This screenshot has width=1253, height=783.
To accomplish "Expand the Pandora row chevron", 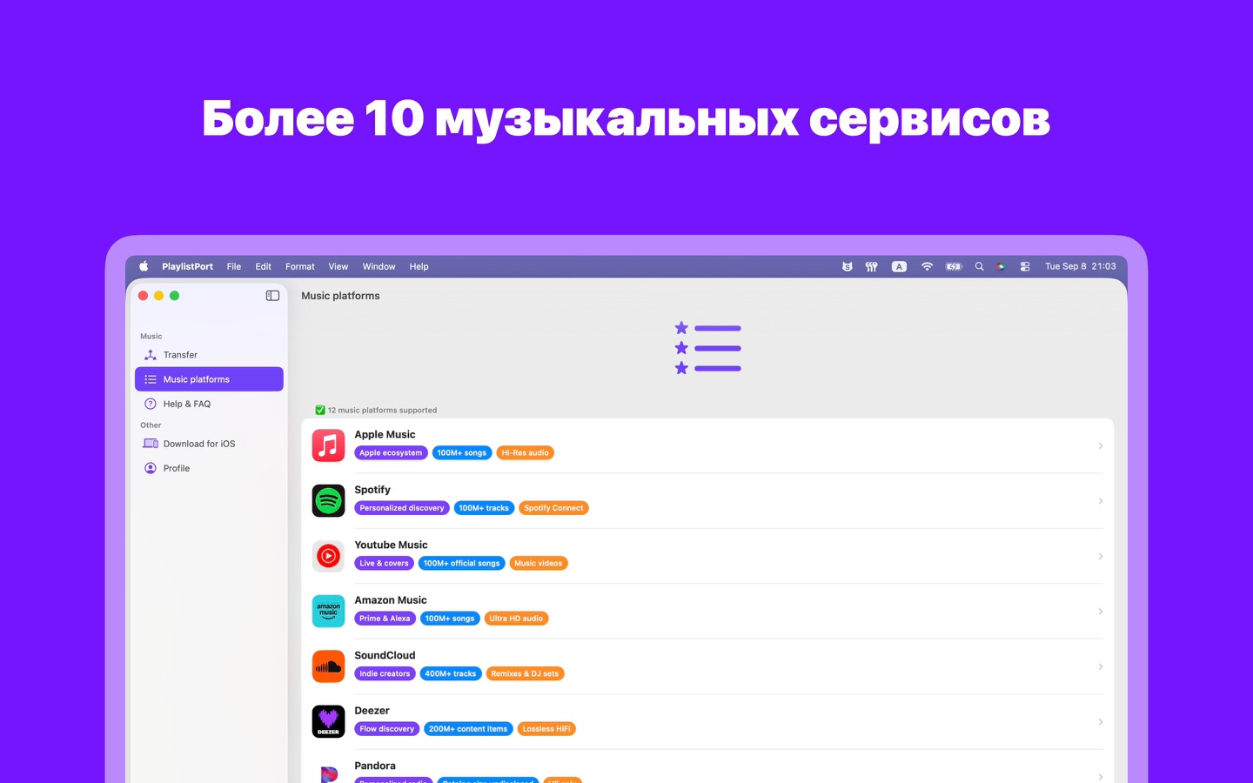I will tap(1101, 777).
